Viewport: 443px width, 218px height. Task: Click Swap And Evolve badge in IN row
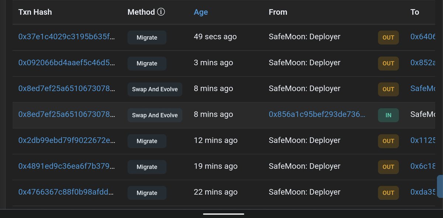pyautogui.click(x=155, y=115)
